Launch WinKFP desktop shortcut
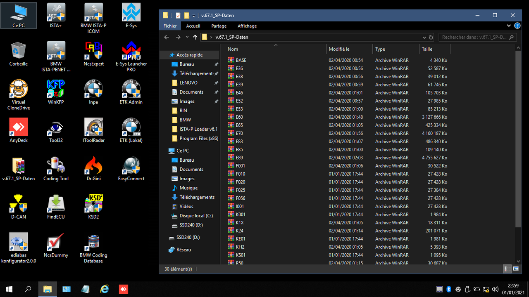529x297 pixels. 56,92
